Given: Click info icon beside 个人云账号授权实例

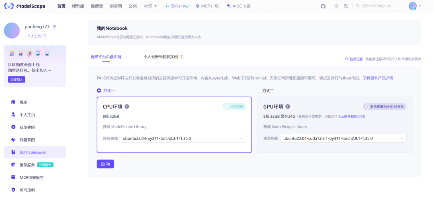Looking at the screenshot, I should click(x=182, y=57).
